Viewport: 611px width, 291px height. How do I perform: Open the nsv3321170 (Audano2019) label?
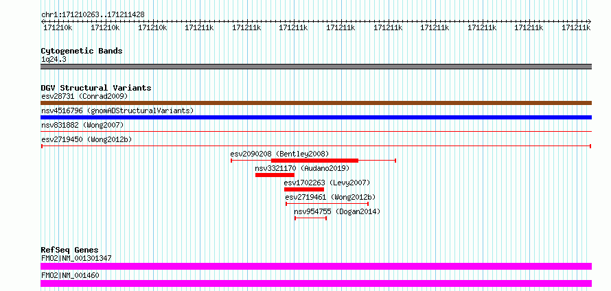302,168
